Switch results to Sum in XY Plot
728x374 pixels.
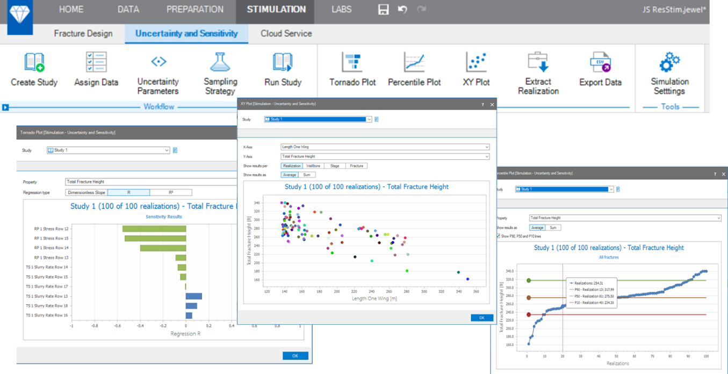click(x=307, y=174)
